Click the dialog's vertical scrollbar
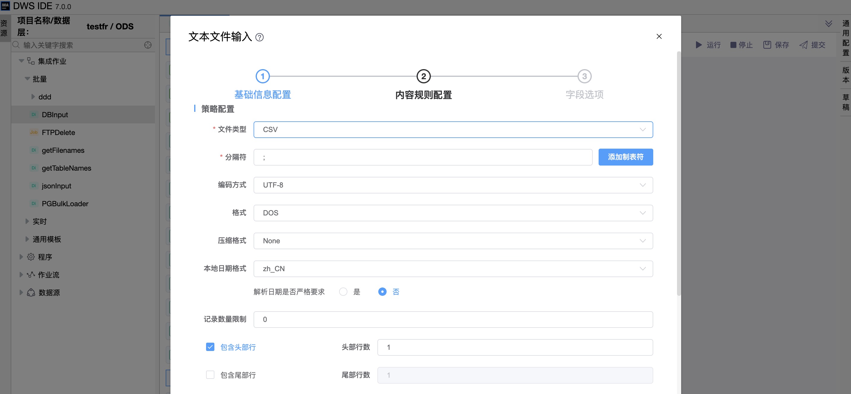 [x=678, y=173]
